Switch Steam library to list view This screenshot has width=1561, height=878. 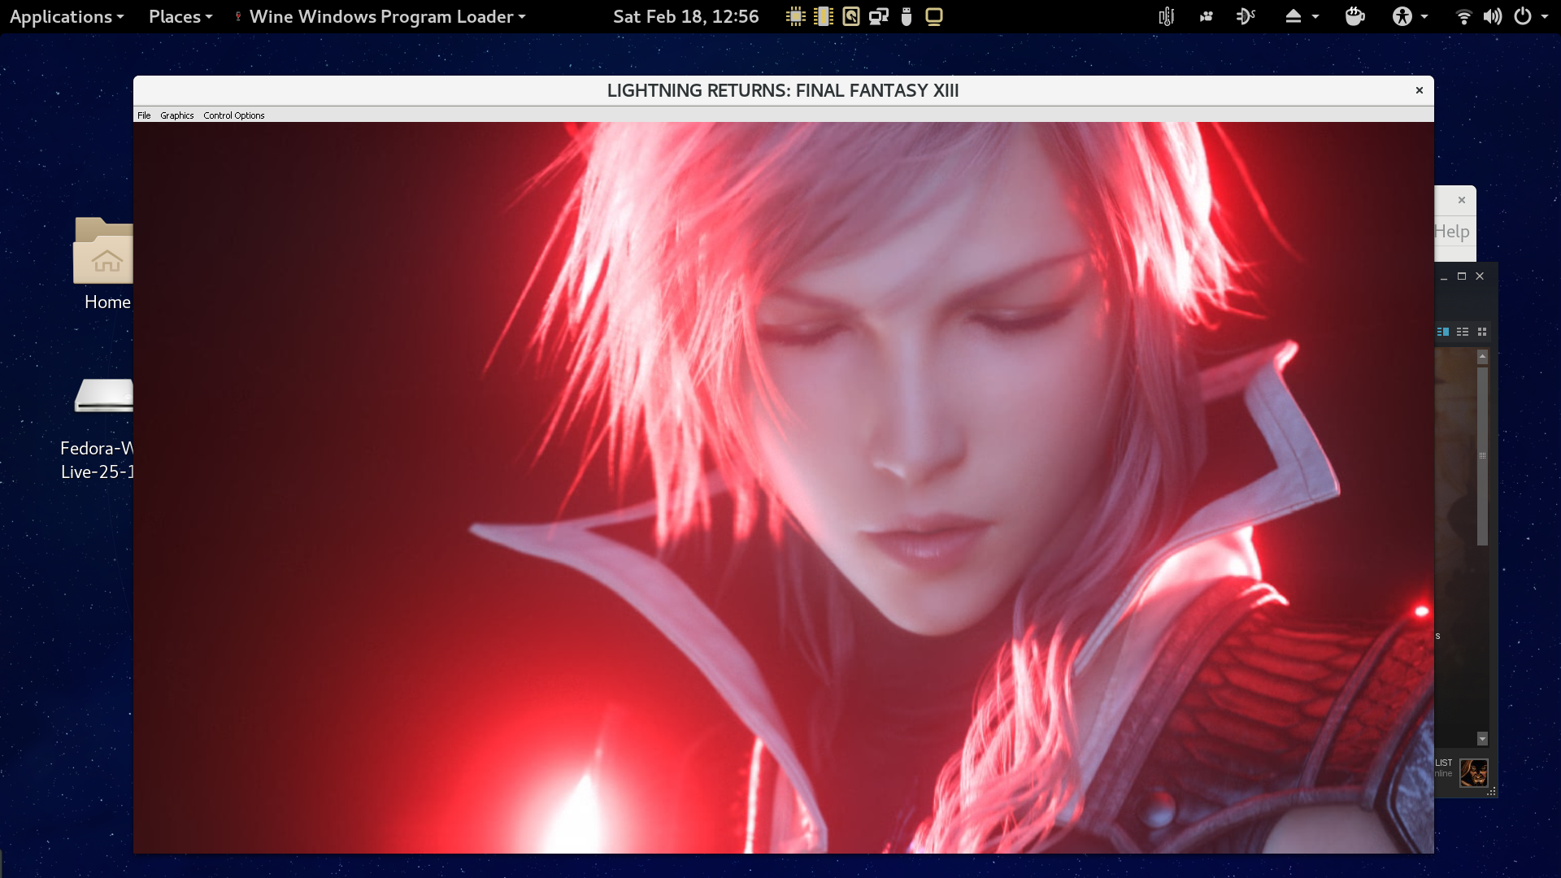[x=1463, y=332]
